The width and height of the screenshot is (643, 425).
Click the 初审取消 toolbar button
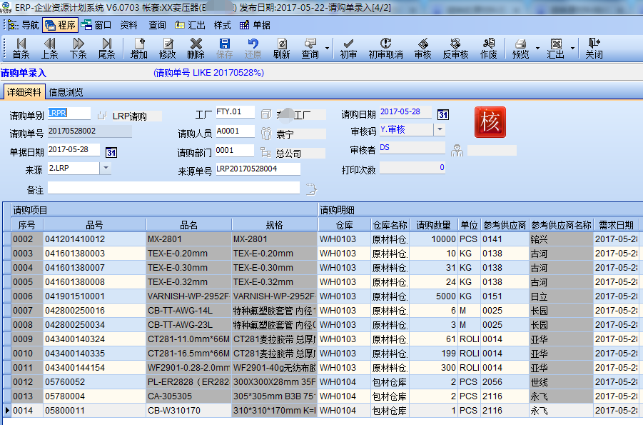coord(385,48)
